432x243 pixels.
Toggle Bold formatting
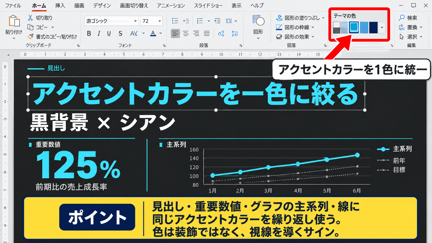[x=89, y=33]
